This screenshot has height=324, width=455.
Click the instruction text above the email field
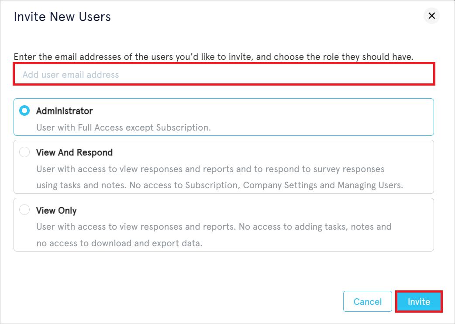(x=214, y=57)
